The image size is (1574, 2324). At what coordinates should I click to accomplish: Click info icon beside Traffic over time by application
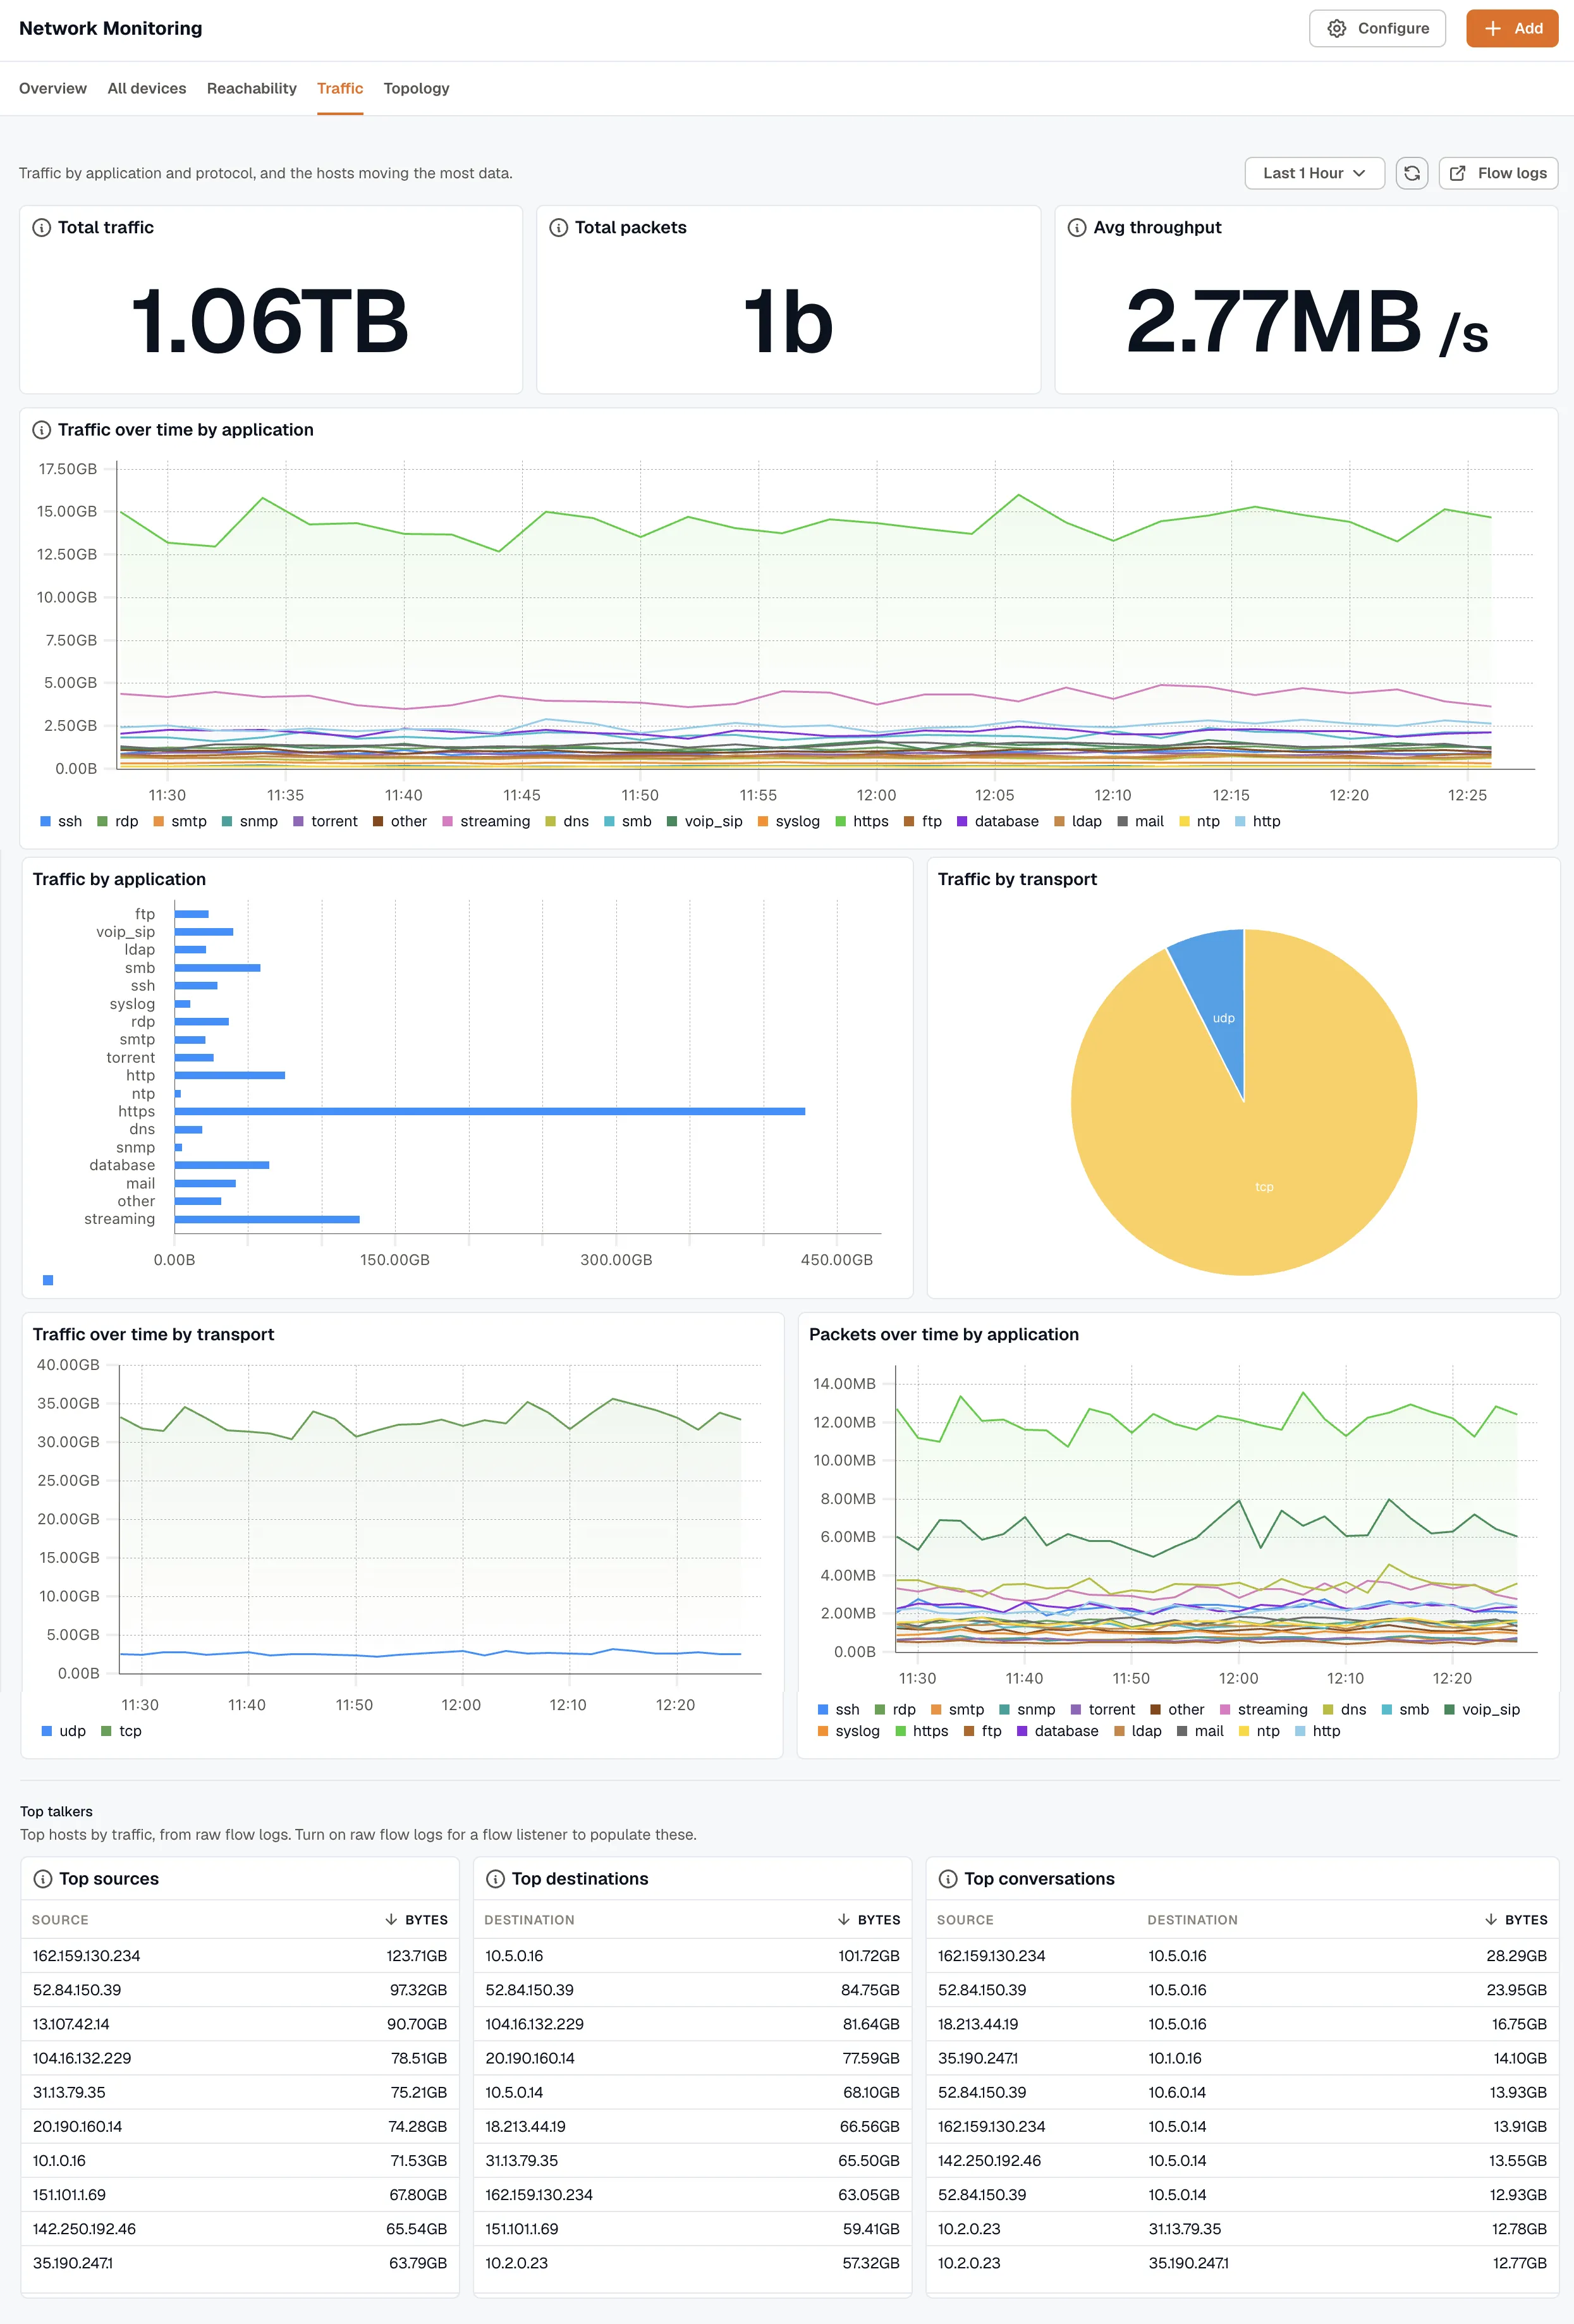pos(42,430)
